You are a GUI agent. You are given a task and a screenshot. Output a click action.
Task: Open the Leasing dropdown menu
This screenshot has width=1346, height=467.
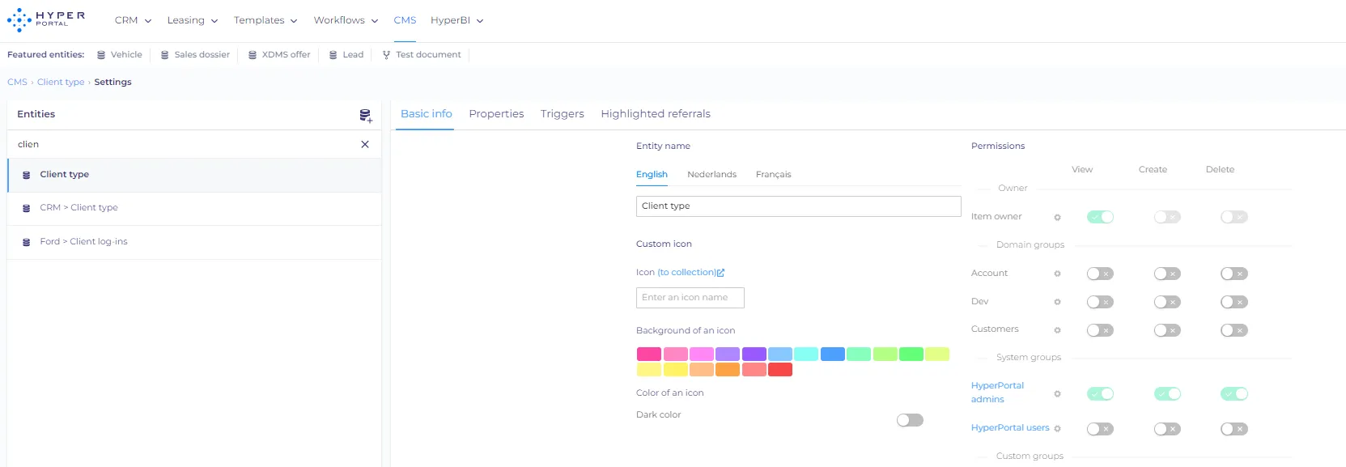click(193, 20)
